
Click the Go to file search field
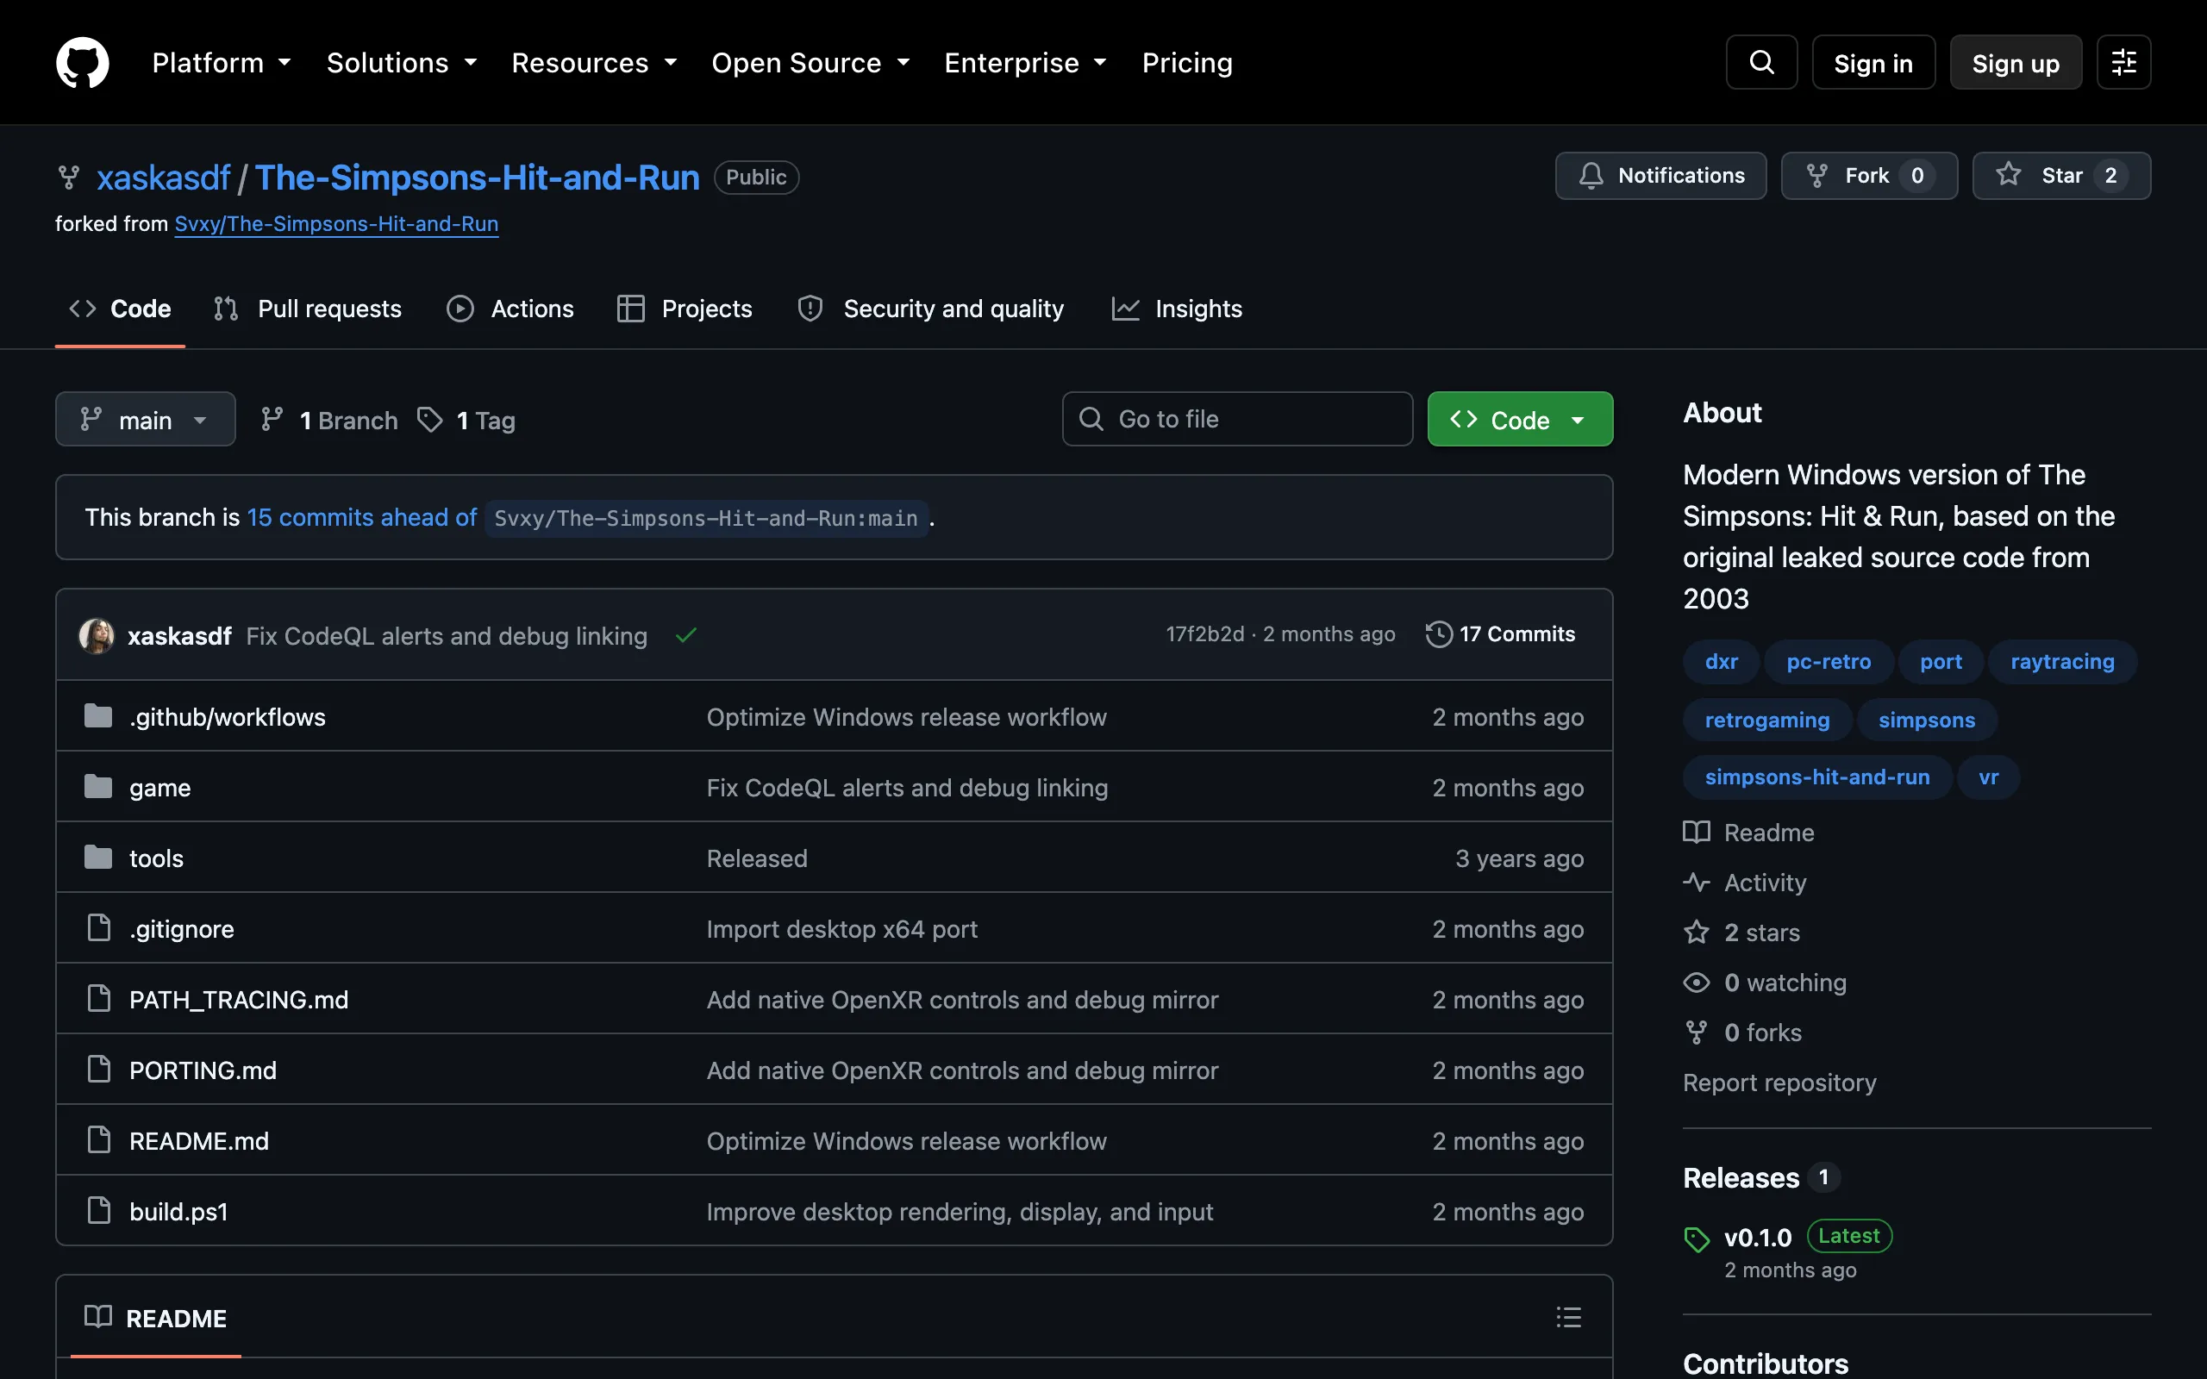click(x=1238, y=420)
